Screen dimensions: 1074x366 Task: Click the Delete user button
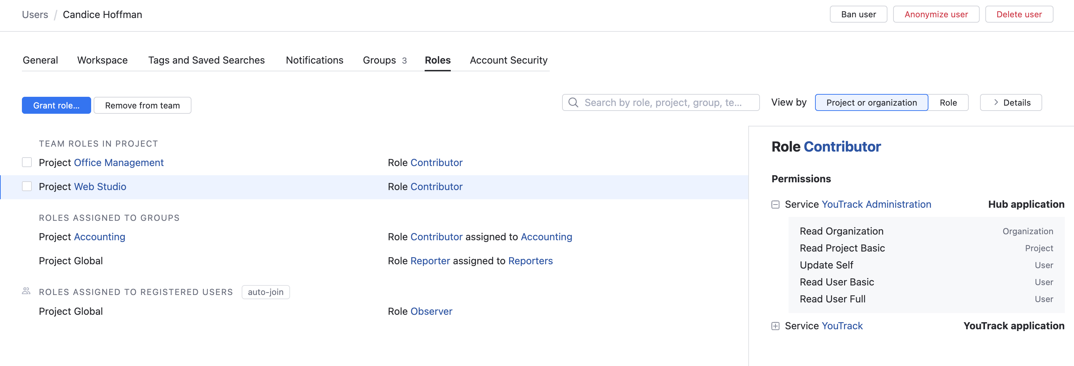pyautogui.click(x=1019, y=14)
